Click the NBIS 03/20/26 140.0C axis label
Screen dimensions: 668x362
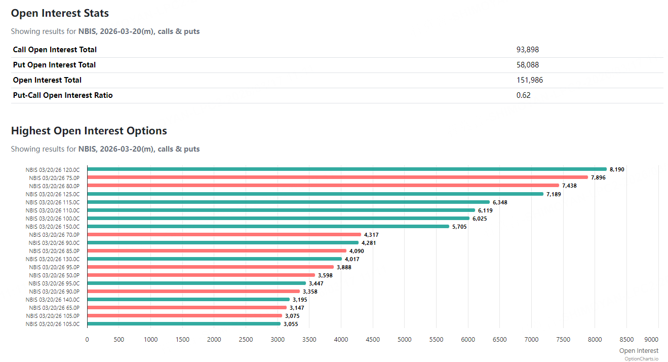tap(53, 300)
